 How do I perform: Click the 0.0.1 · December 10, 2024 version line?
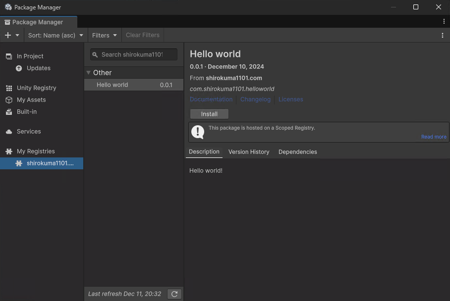click(x=226, y=66)
